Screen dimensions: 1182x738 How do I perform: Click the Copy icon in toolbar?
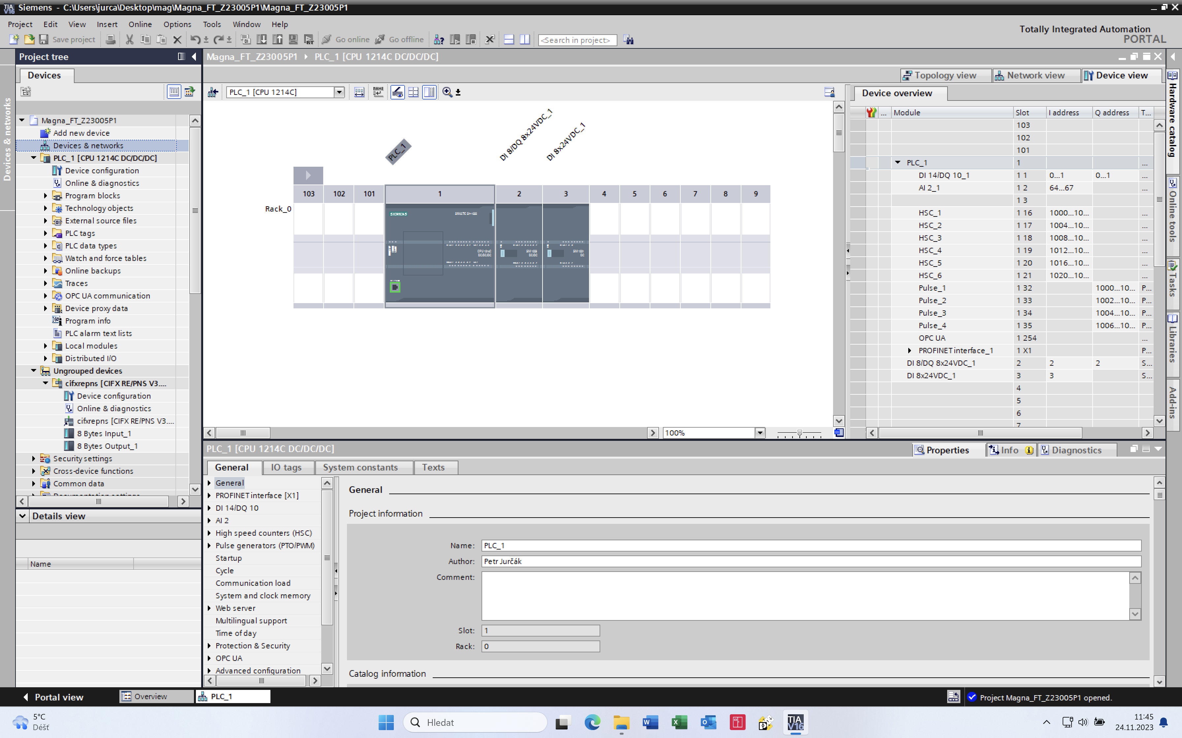[145, 40]
